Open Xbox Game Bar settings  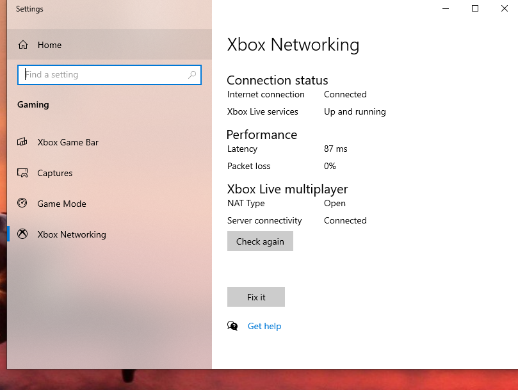(x=109, y=142)
